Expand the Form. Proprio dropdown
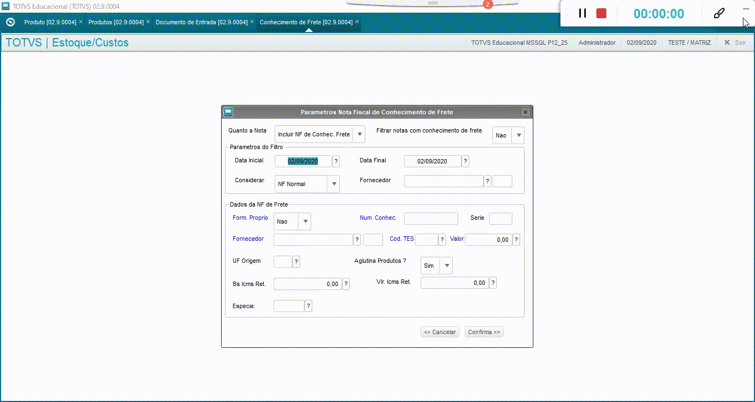 coord(305,221)
